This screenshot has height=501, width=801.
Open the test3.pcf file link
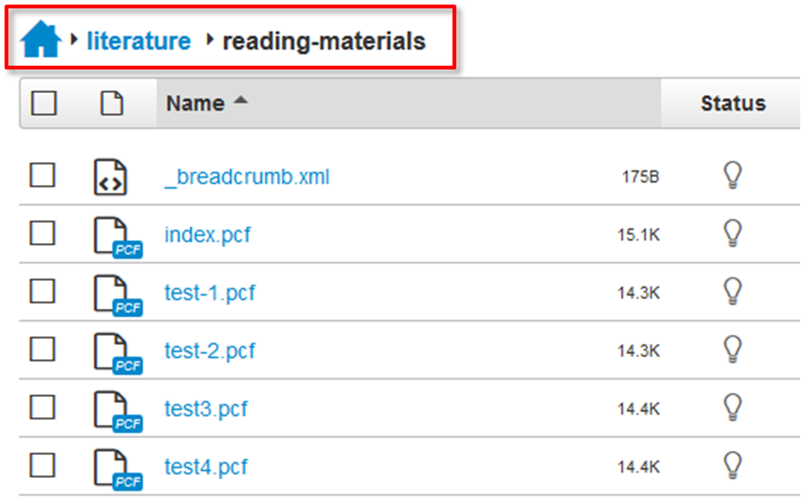(x=206, y=409)
